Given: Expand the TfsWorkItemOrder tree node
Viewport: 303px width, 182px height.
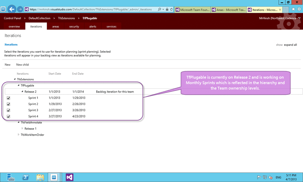Looking at the screenshot, I should point(19,135).
